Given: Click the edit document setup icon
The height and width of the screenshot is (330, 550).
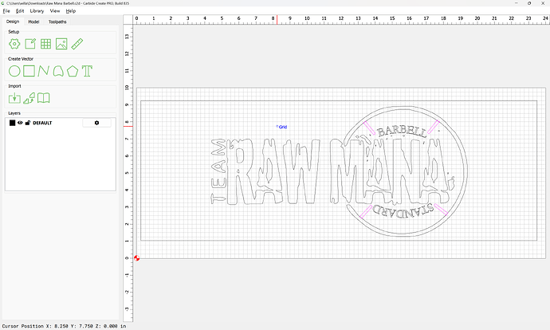Looking at the screenshot, I should (29, 43).
